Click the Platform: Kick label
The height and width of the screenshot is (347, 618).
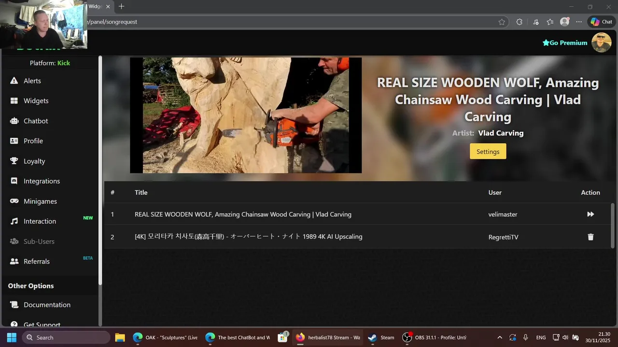pyautogui.click(x=50, y=63)
